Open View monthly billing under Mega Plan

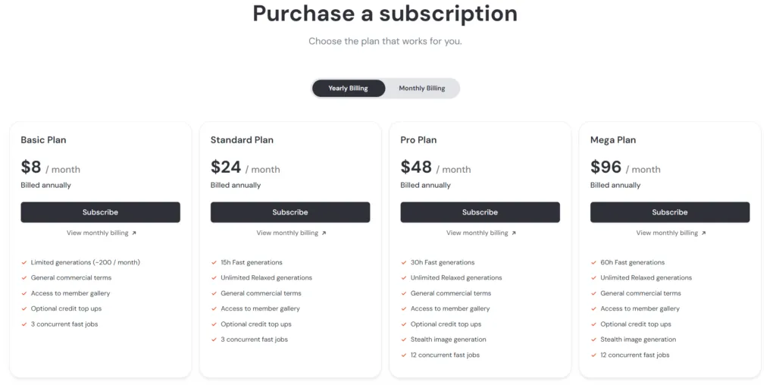[x=667, y=233]
